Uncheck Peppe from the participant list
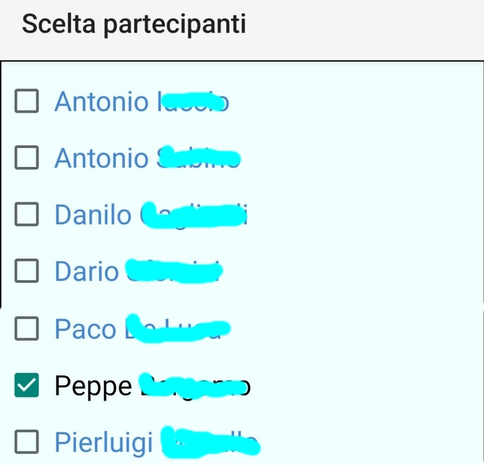This screenshot has height=465, width=484. 26,385
